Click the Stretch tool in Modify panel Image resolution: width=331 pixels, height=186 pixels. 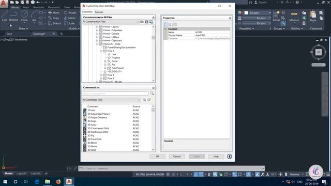[54, 23]
